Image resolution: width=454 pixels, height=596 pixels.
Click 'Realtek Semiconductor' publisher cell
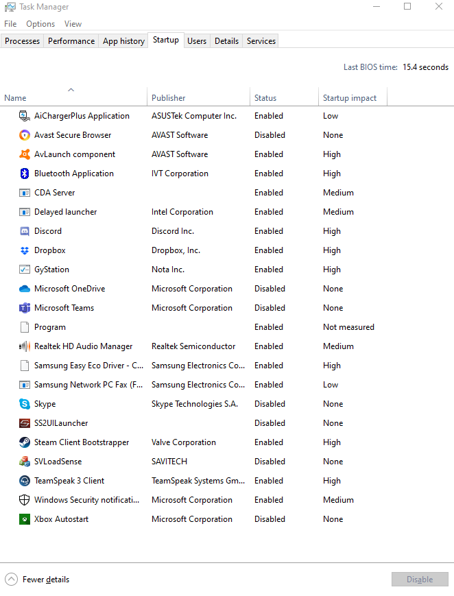pyautogui.click(x=193, y=346)
